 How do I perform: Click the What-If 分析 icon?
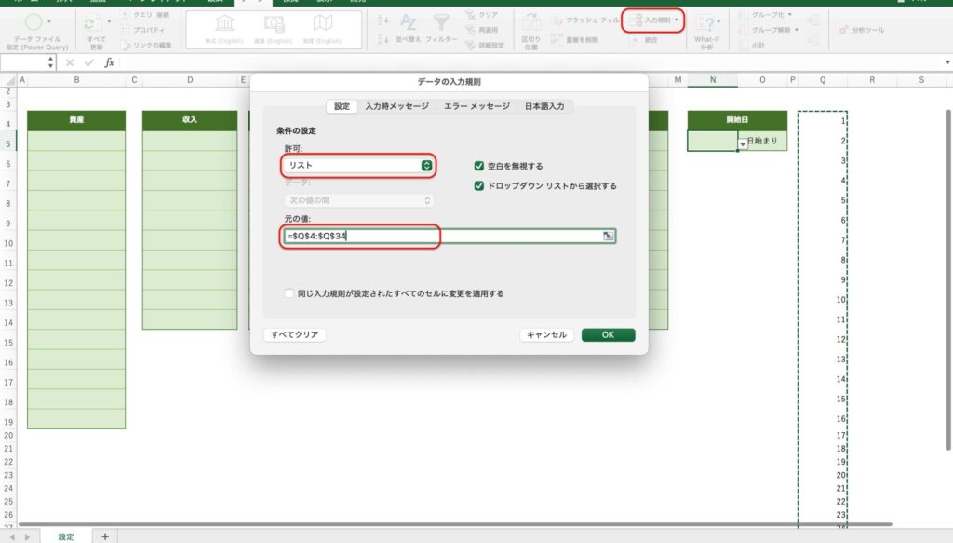tap(706, 24)
